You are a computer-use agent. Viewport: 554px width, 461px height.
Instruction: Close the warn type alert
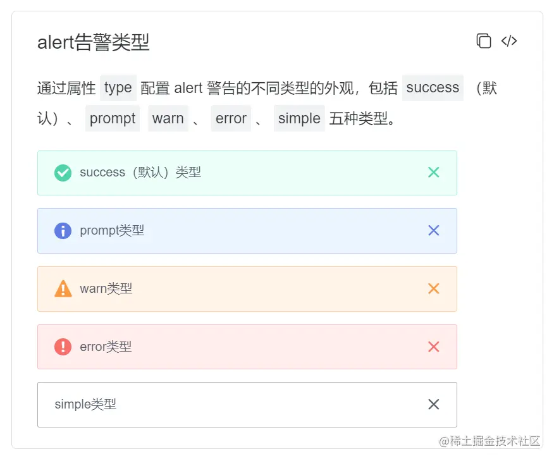pos(433,288)
